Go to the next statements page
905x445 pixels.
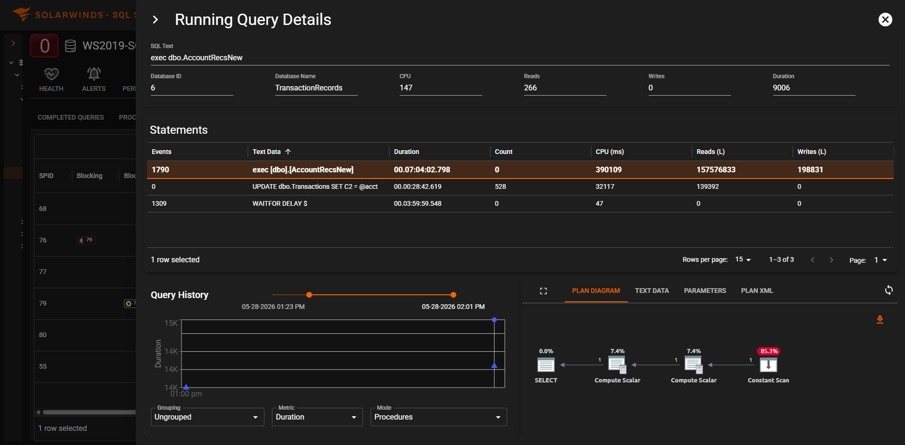(831, 260)
